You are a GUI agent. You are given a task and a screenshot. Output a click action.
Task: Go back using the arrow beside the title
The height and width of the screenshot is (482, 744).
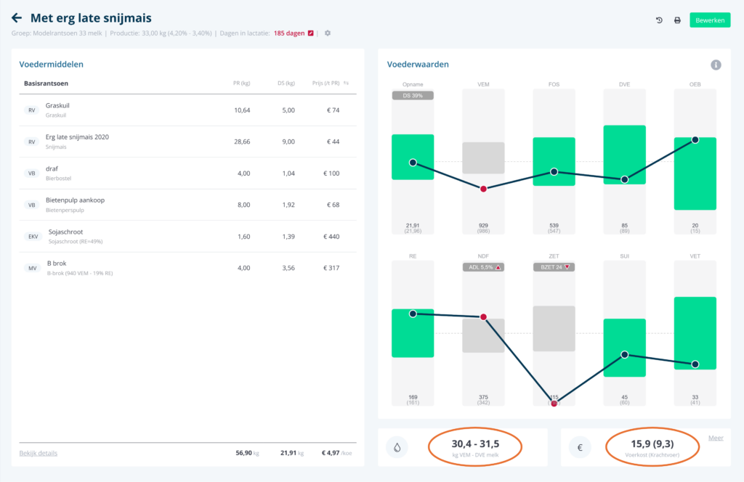click(17, 18)
